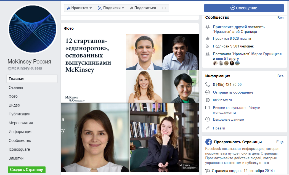Click the globe icon beside mckinsey.ru
Image resolution: width=289 pixels, height=175 pixels.
tap(208, 100)
